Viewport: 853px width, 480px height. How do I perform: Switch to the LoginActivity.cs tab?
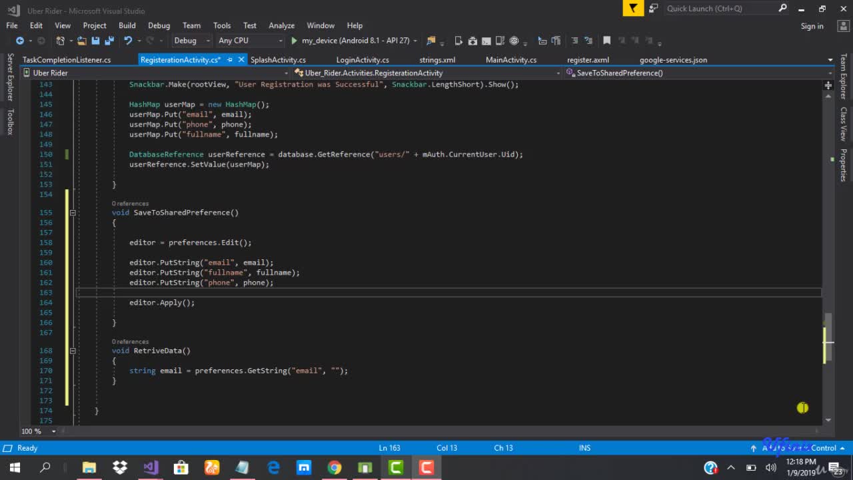pyautogui.click(x=363, y=60)
